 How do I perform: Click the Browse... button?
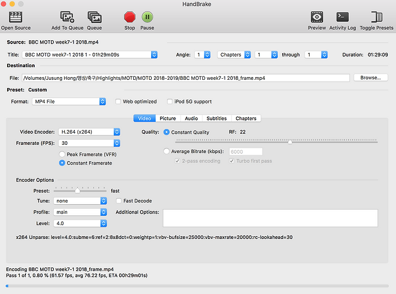point(371,78)
